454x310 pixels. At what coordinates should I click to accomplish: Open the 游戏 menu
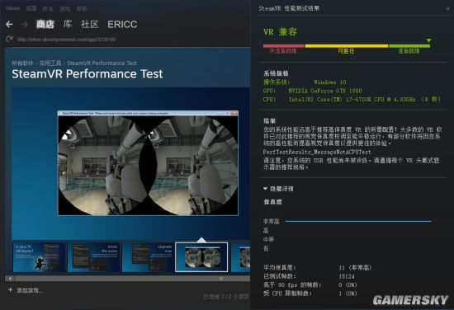(x=64, y=9)
